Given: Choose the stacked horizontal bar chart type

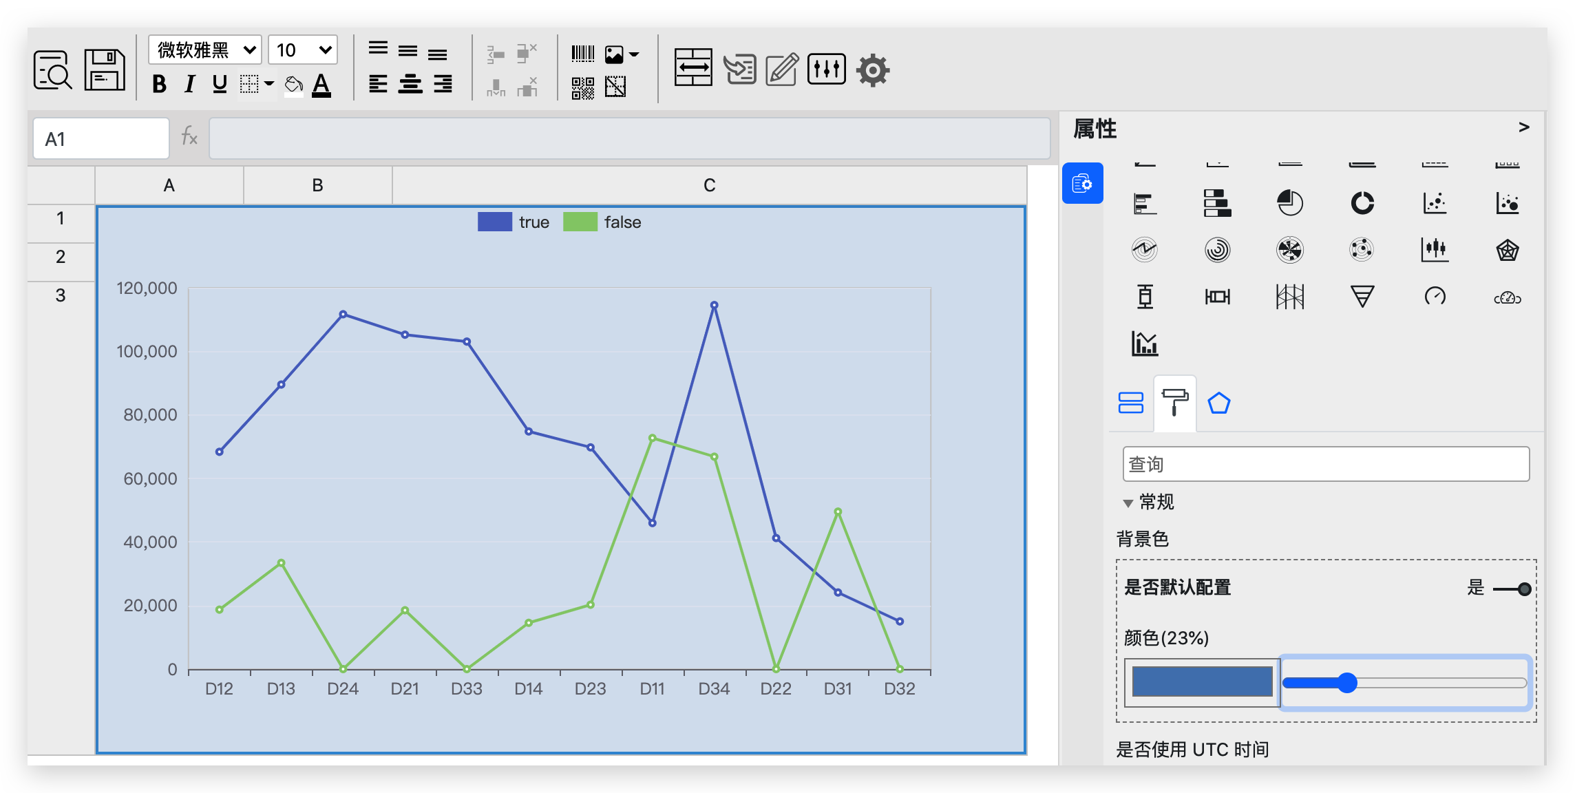Looking at the screenshot, I should (1217, 203).
